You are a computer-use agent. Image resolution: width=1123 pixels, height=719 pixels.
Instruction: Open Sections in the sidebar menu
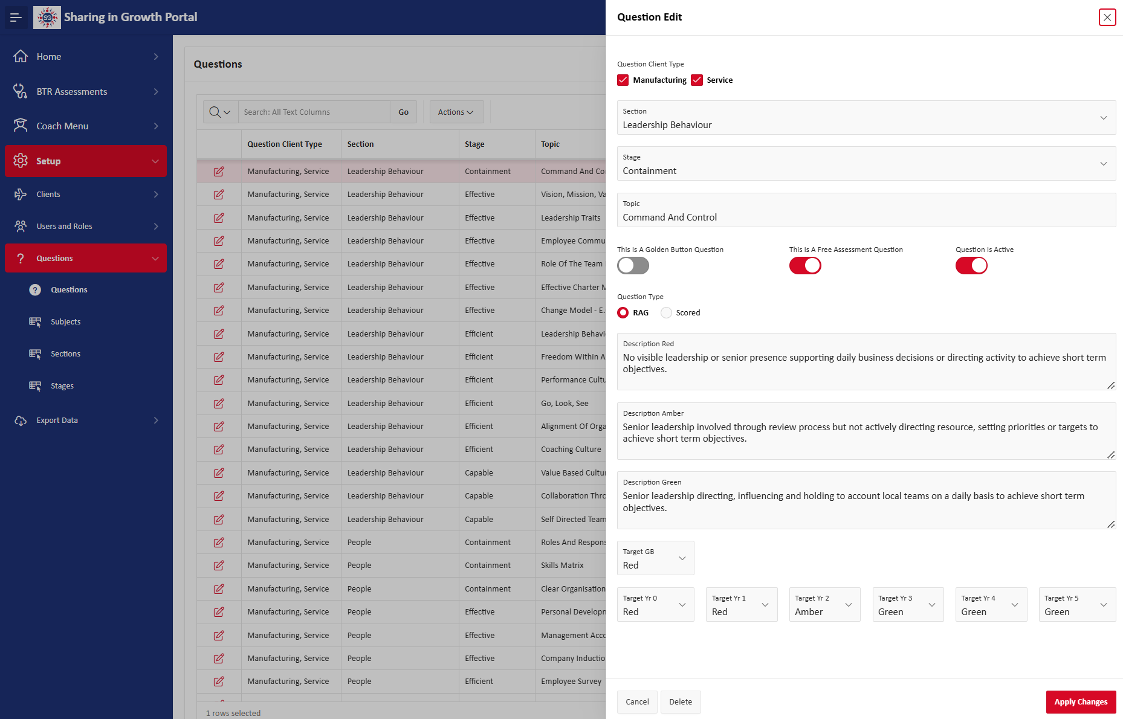pos(65,354)
